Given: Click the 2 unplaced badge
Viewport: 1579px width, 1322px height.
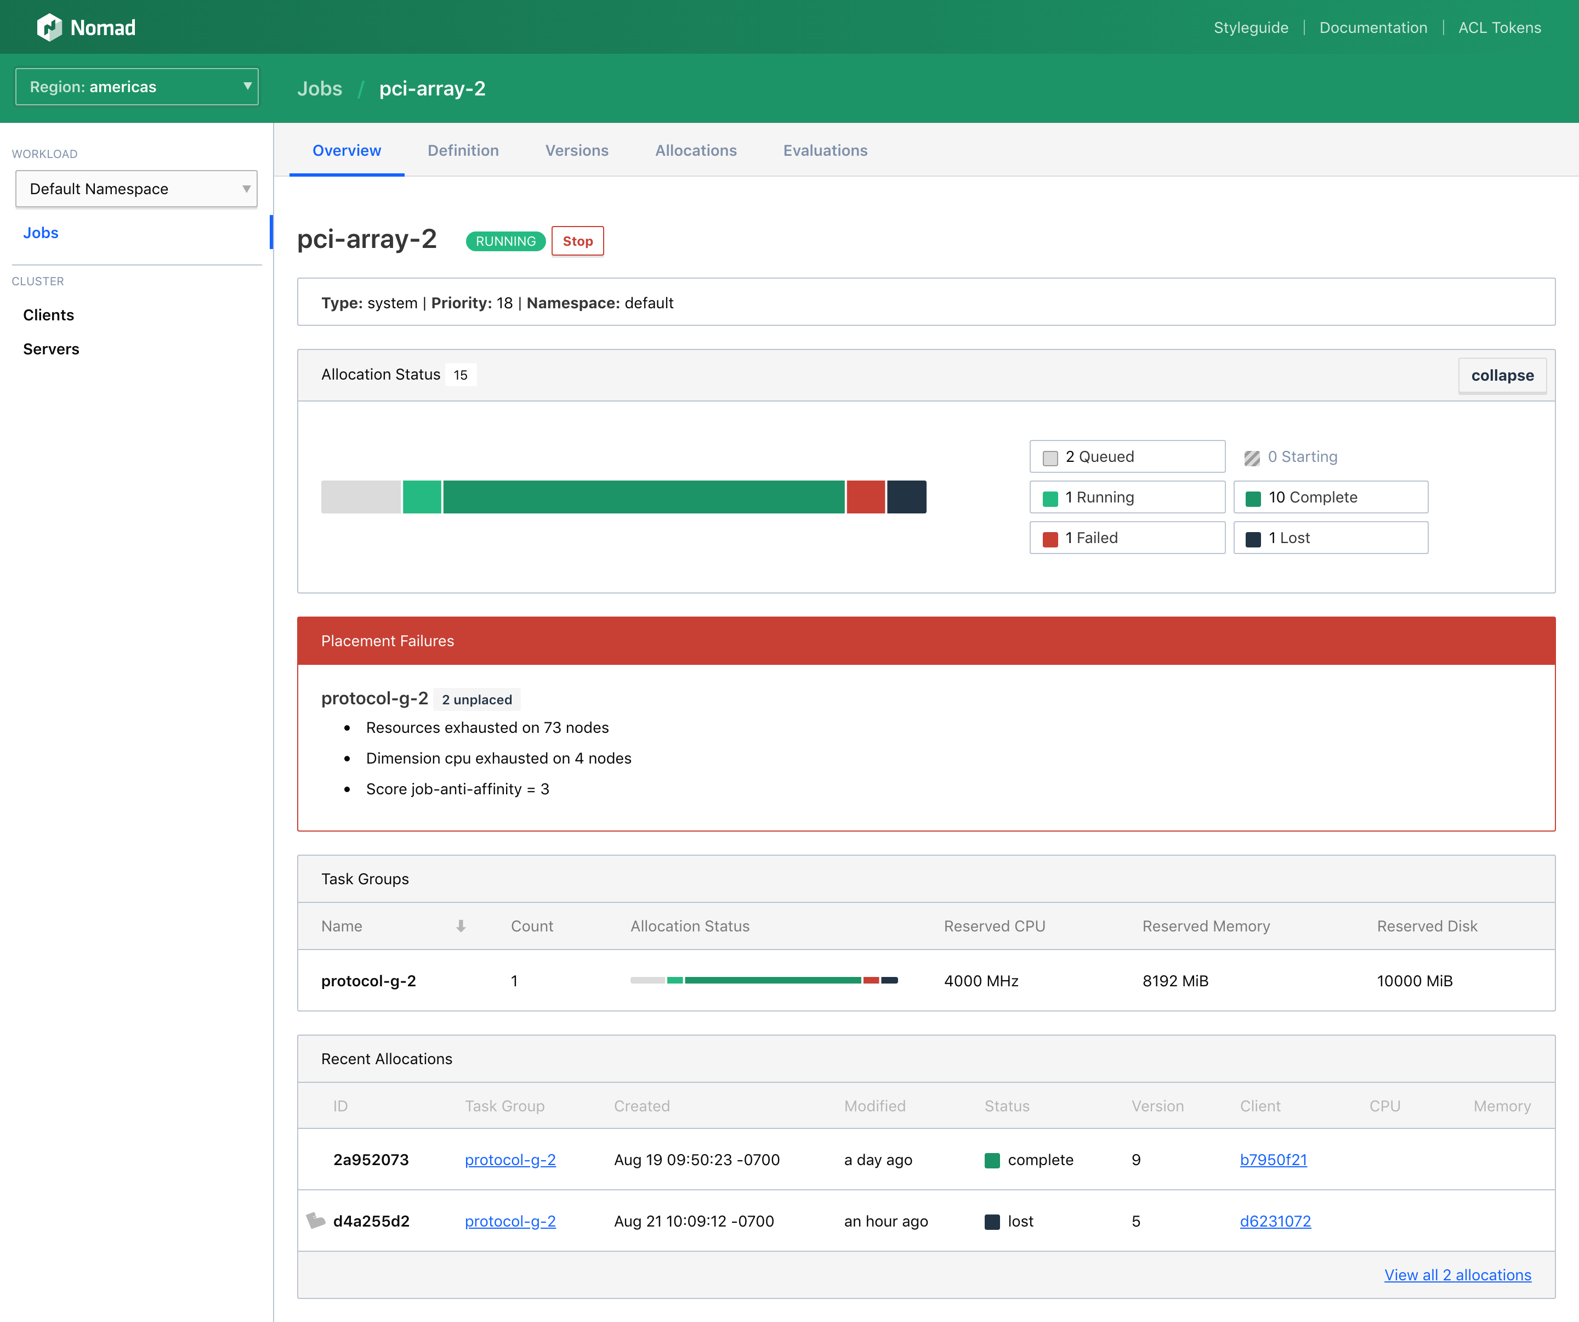Looking at the screenshot, I should (x=476, y=700).
